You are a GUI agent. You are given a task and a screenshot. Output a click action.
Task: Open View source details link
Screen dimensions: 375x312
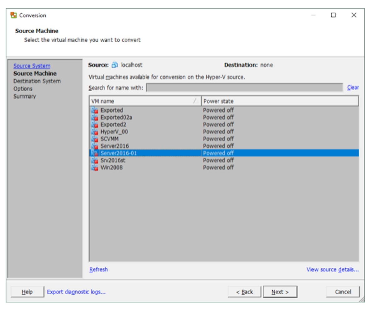tap(332, 269)
